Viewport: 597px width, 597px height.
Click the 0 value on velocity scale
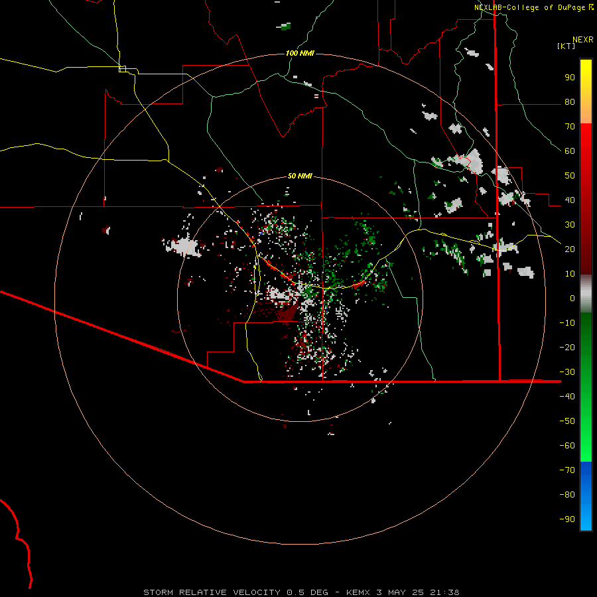[572, 298]
